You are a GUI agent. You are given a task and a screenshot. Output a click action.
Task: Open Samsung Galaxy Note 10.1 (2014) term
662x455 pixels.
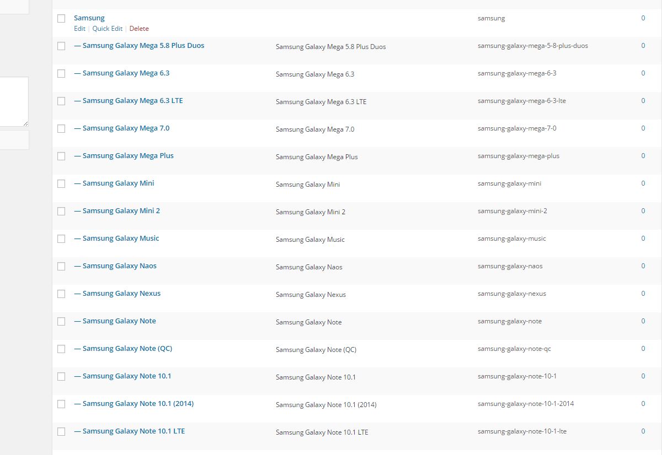pos(138,404)
